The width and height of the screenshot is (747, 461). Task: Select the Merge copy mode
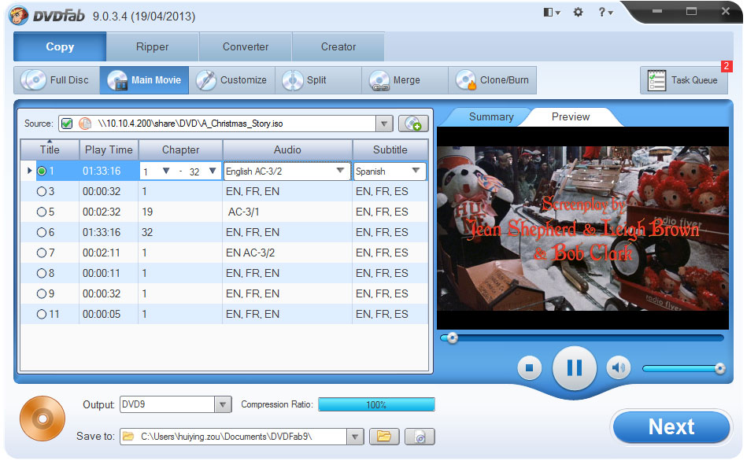click(405, 80)
